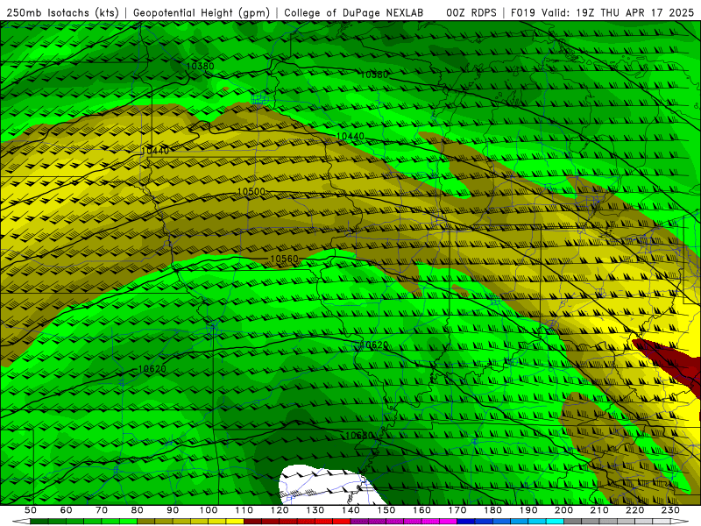The width and height of the screenshot is (701, 526).
Task: Click the 90 value on the color scale
Action: (173, 510)
